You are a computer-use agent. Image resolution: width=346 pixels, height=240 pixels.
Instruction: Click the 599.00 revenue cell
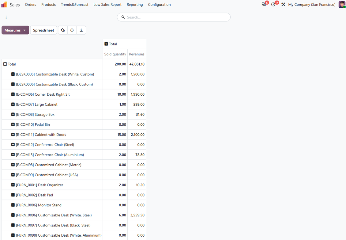(137, 105)
